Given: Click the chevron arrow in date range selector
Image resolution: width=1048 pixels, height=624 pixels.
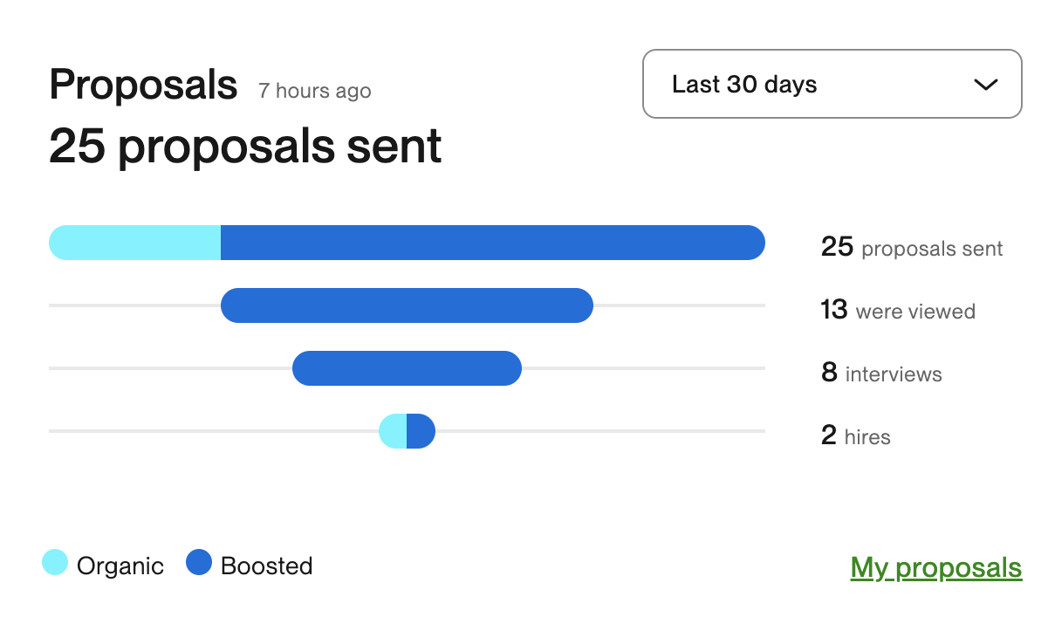Looking at the screenshot, I should point(985,85).
